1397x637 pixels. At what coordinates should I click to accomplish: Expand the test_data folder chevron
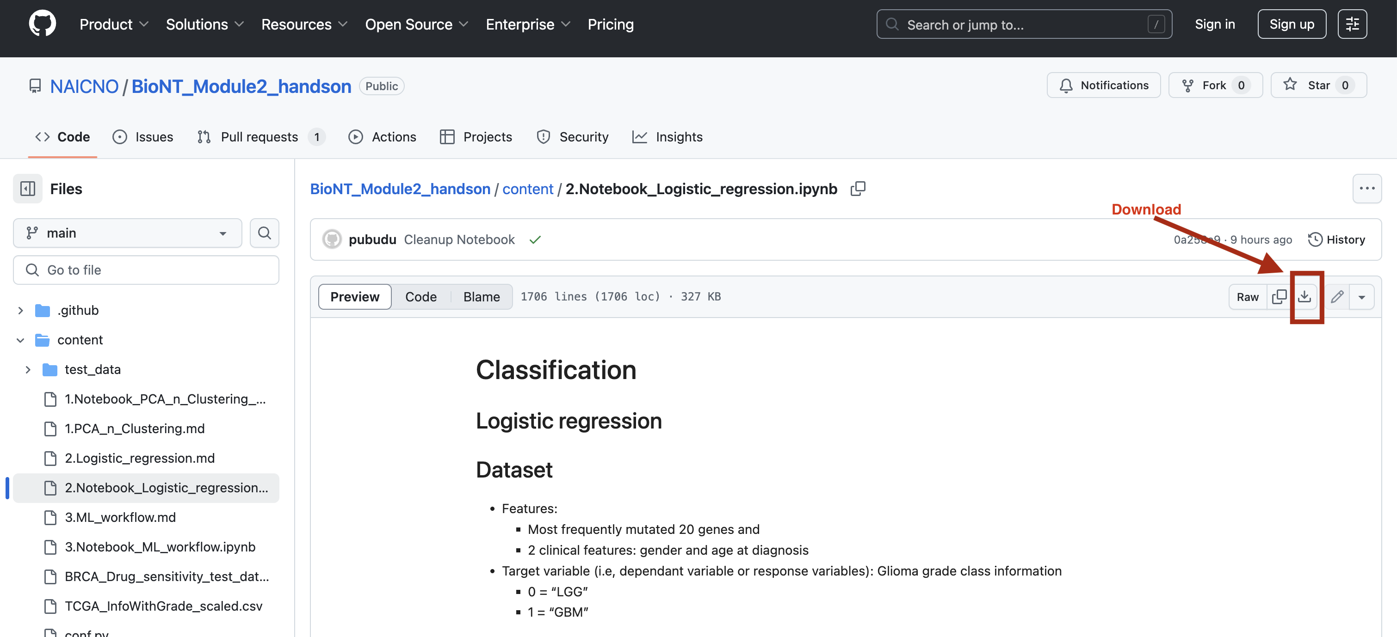point(28,370)
